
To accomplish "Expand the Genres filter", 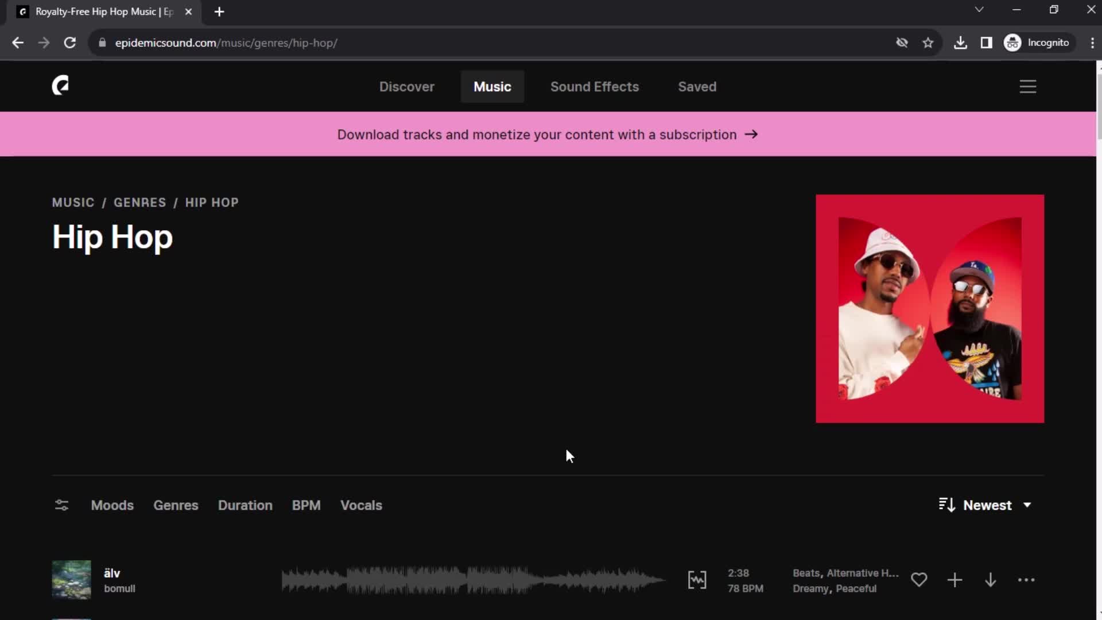I will point(176,505).
